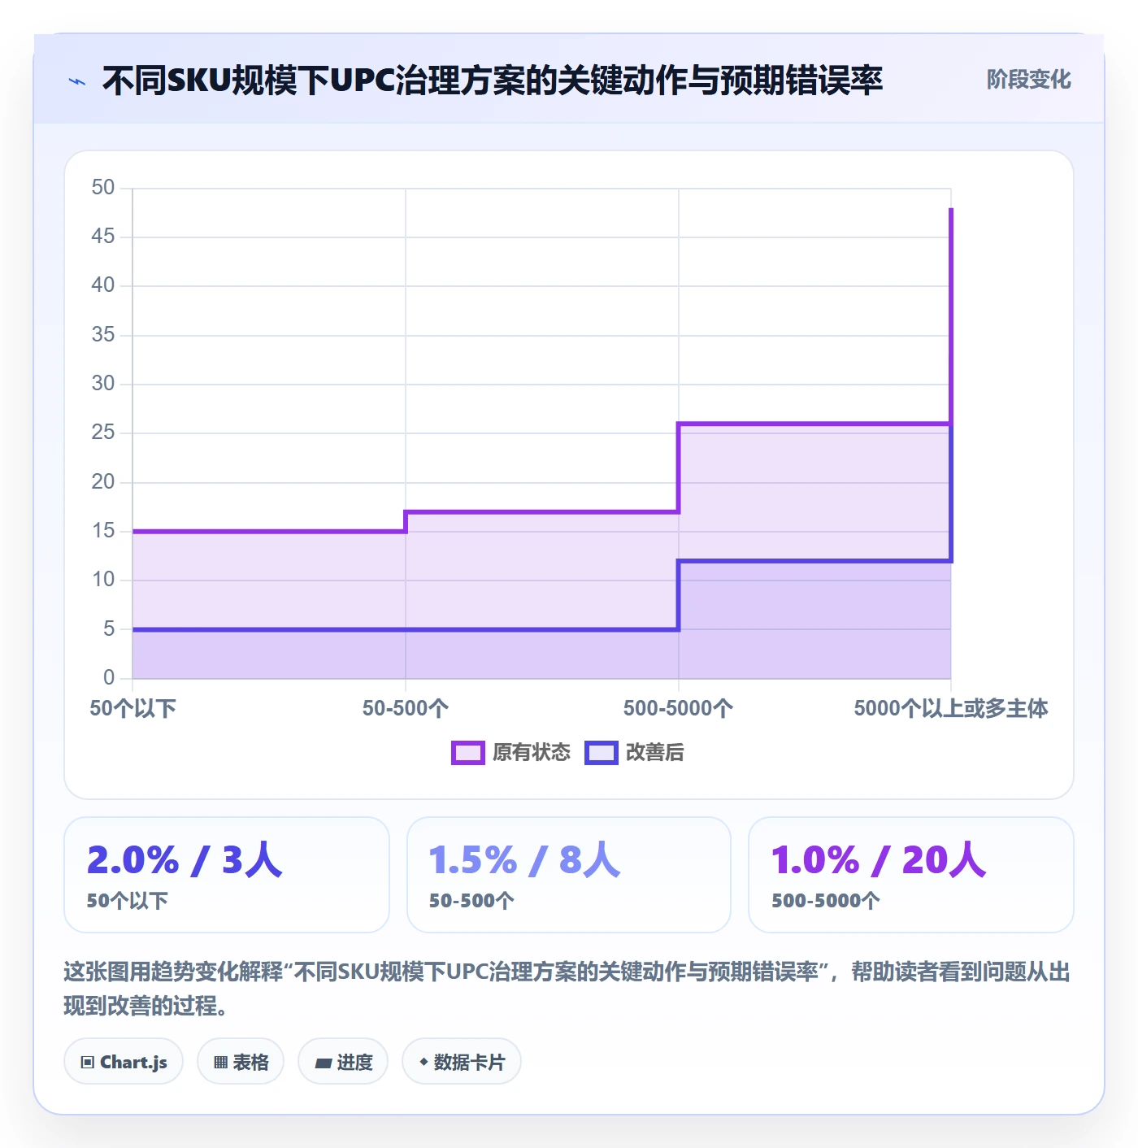Toggle the 原有状态 legend swatch

pyautogui.click(x=468, y=753)
